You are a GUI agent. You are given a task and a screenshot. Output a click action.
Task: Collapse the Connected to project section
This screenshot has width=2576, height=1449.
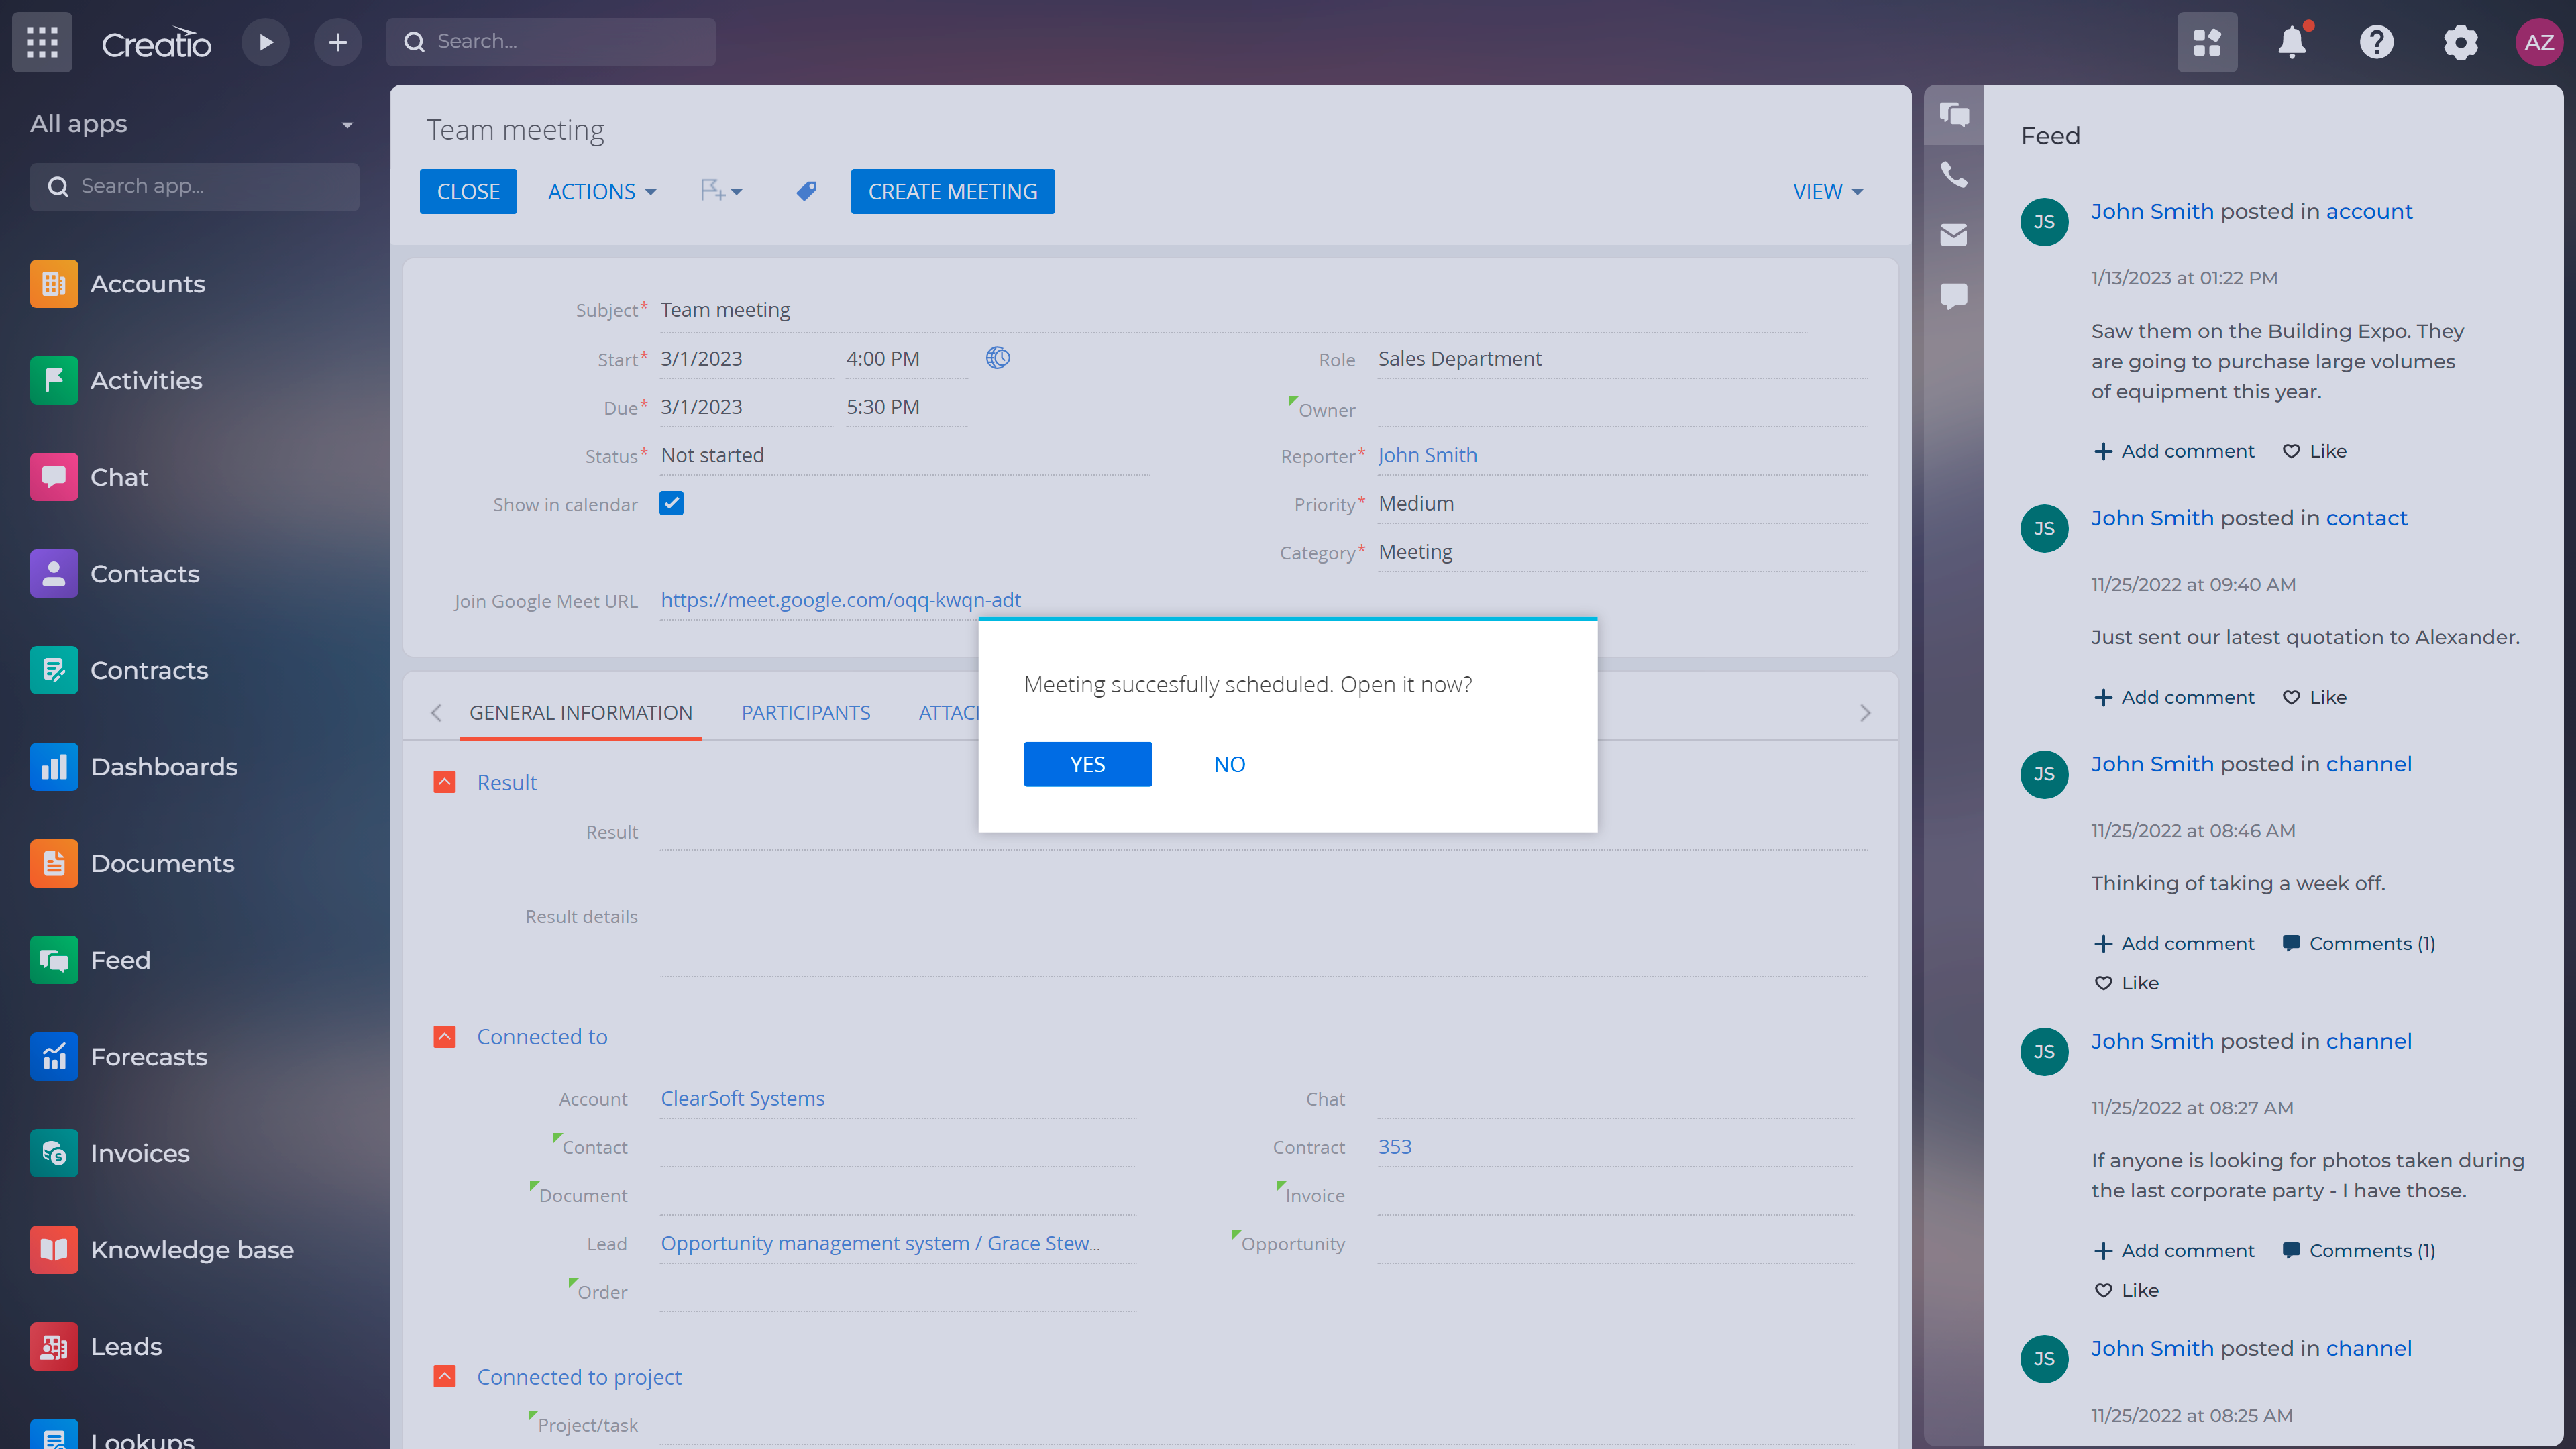coord(445,1376)
